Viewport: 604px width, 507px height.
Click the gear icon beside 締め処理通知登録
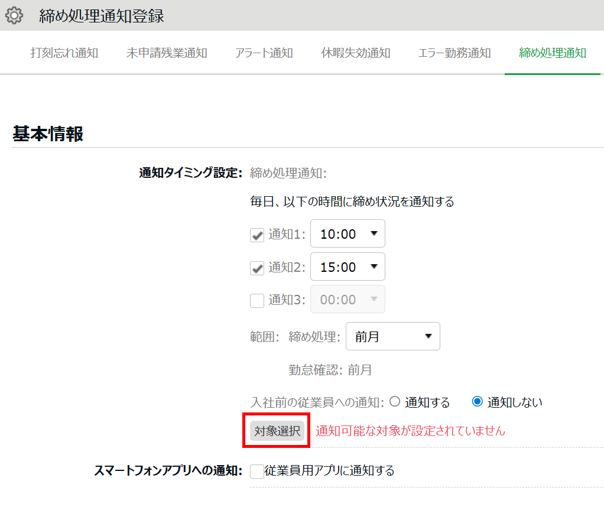(x=14, y=16)
